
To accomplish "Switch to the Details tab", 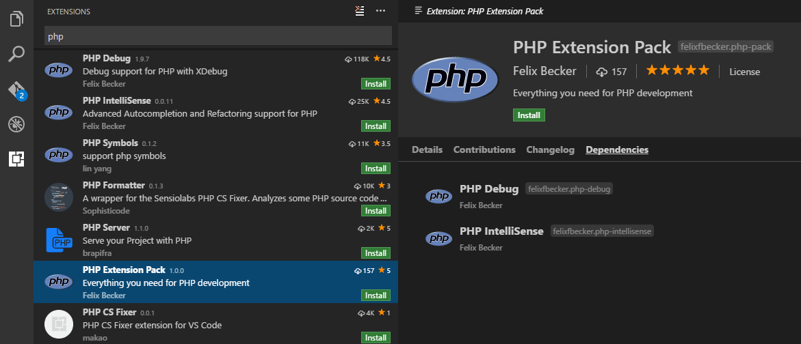I will pos(427,149).
